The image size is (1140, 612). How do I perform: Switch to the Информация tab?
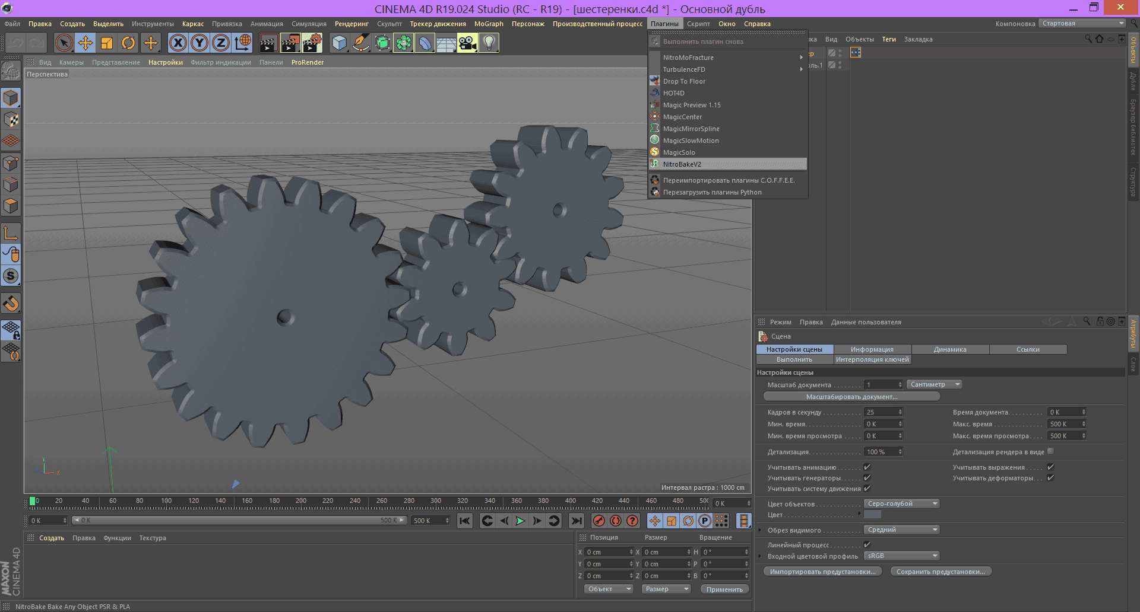(x=872, y=349)
